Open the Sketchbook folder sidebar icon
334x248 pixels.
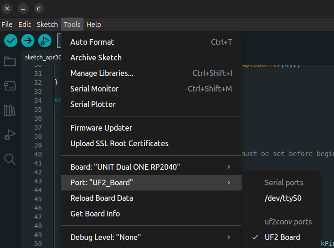click(x=10, y=61)
